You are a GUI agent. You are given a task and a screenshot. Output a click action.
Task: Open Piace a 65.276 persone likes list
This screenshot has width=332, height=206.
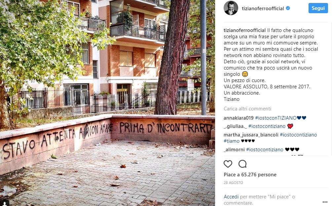pos(250,175)
